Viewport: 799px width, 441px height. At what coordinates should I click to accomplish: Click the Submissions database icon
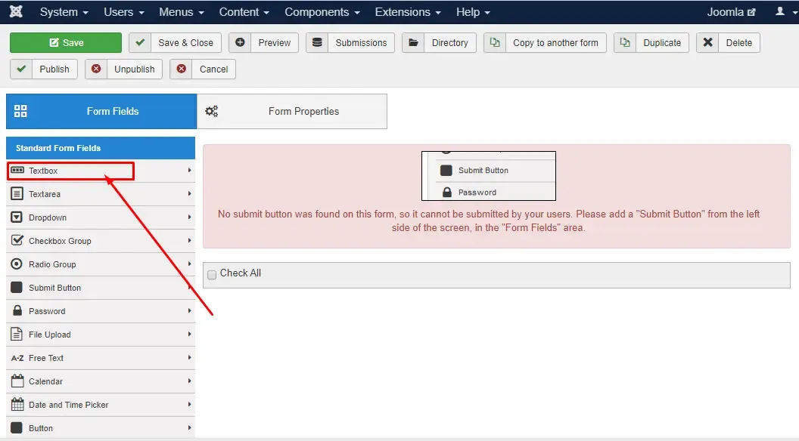pos(317,43)
